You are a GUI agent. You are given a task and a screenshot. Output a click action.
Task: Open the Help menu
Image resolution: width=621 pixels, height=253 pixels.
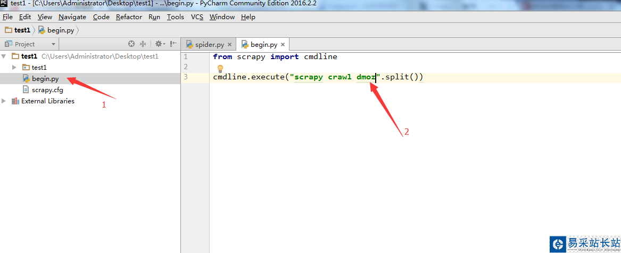pyautogui.click(x=248, y=17)
